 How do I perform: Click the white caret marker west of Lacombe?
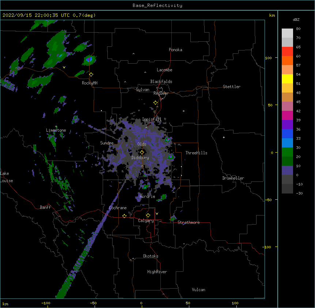(x=145, y=72)
